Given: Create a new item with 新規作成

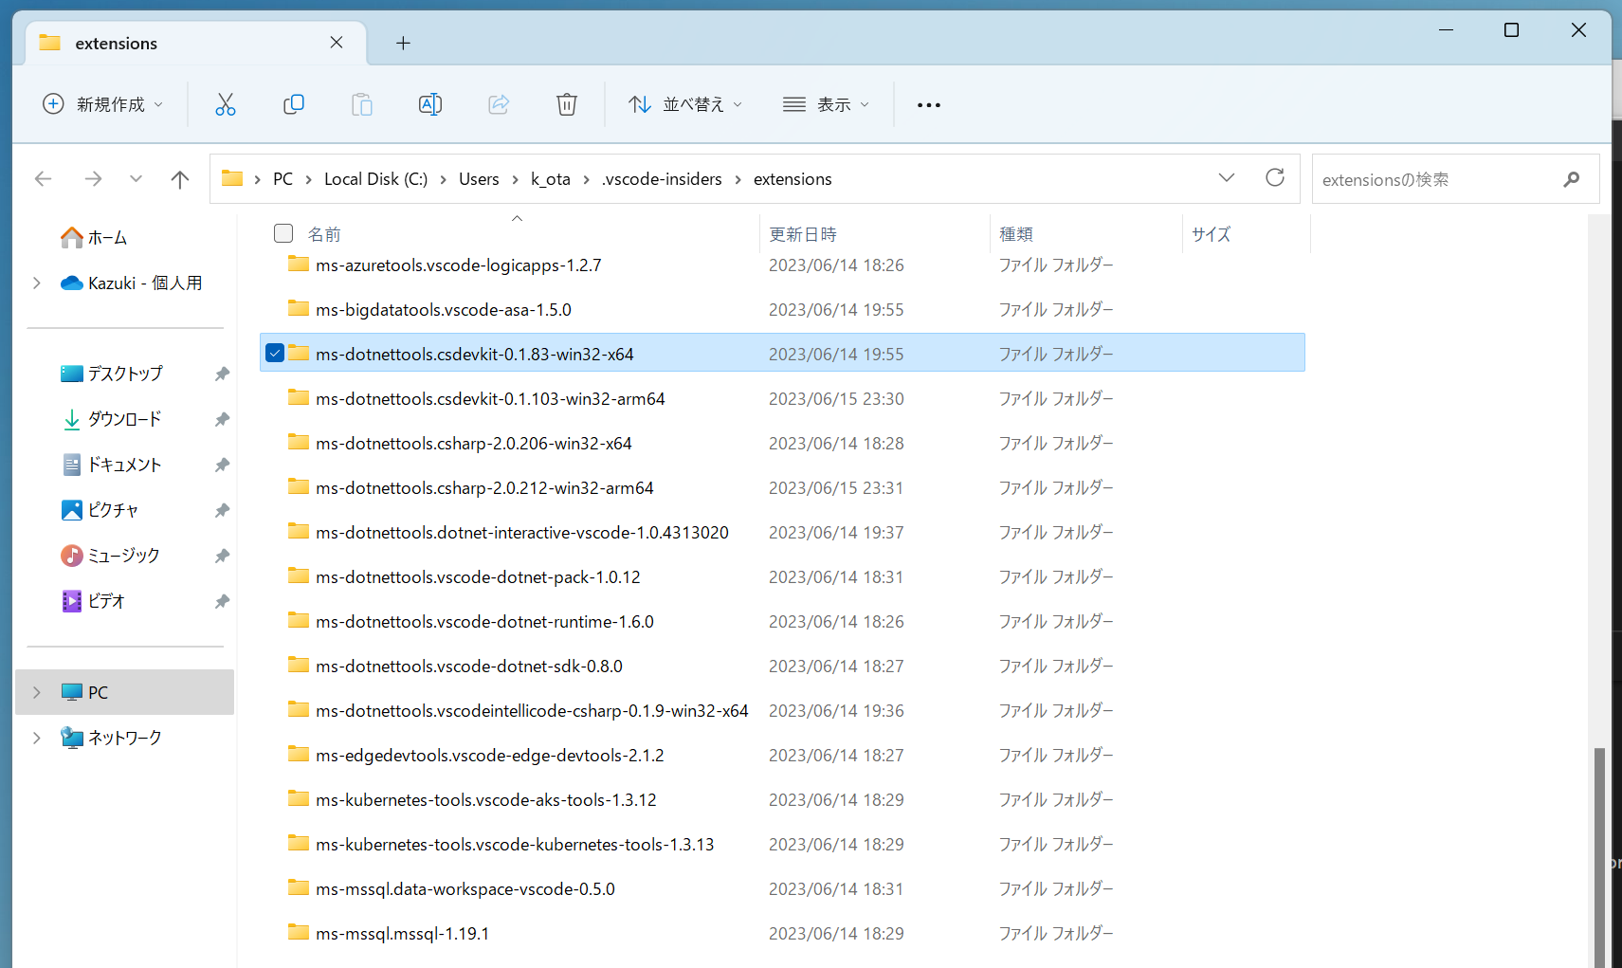Looking at the screenshot, I should click(x=102, y=104).
